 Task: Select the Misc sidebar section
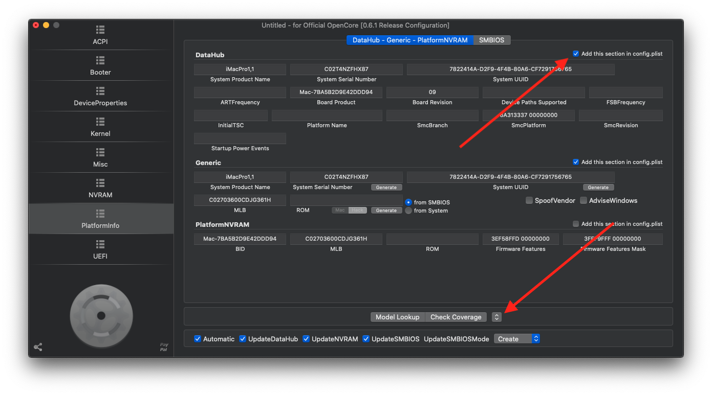(x=100, y=157)
